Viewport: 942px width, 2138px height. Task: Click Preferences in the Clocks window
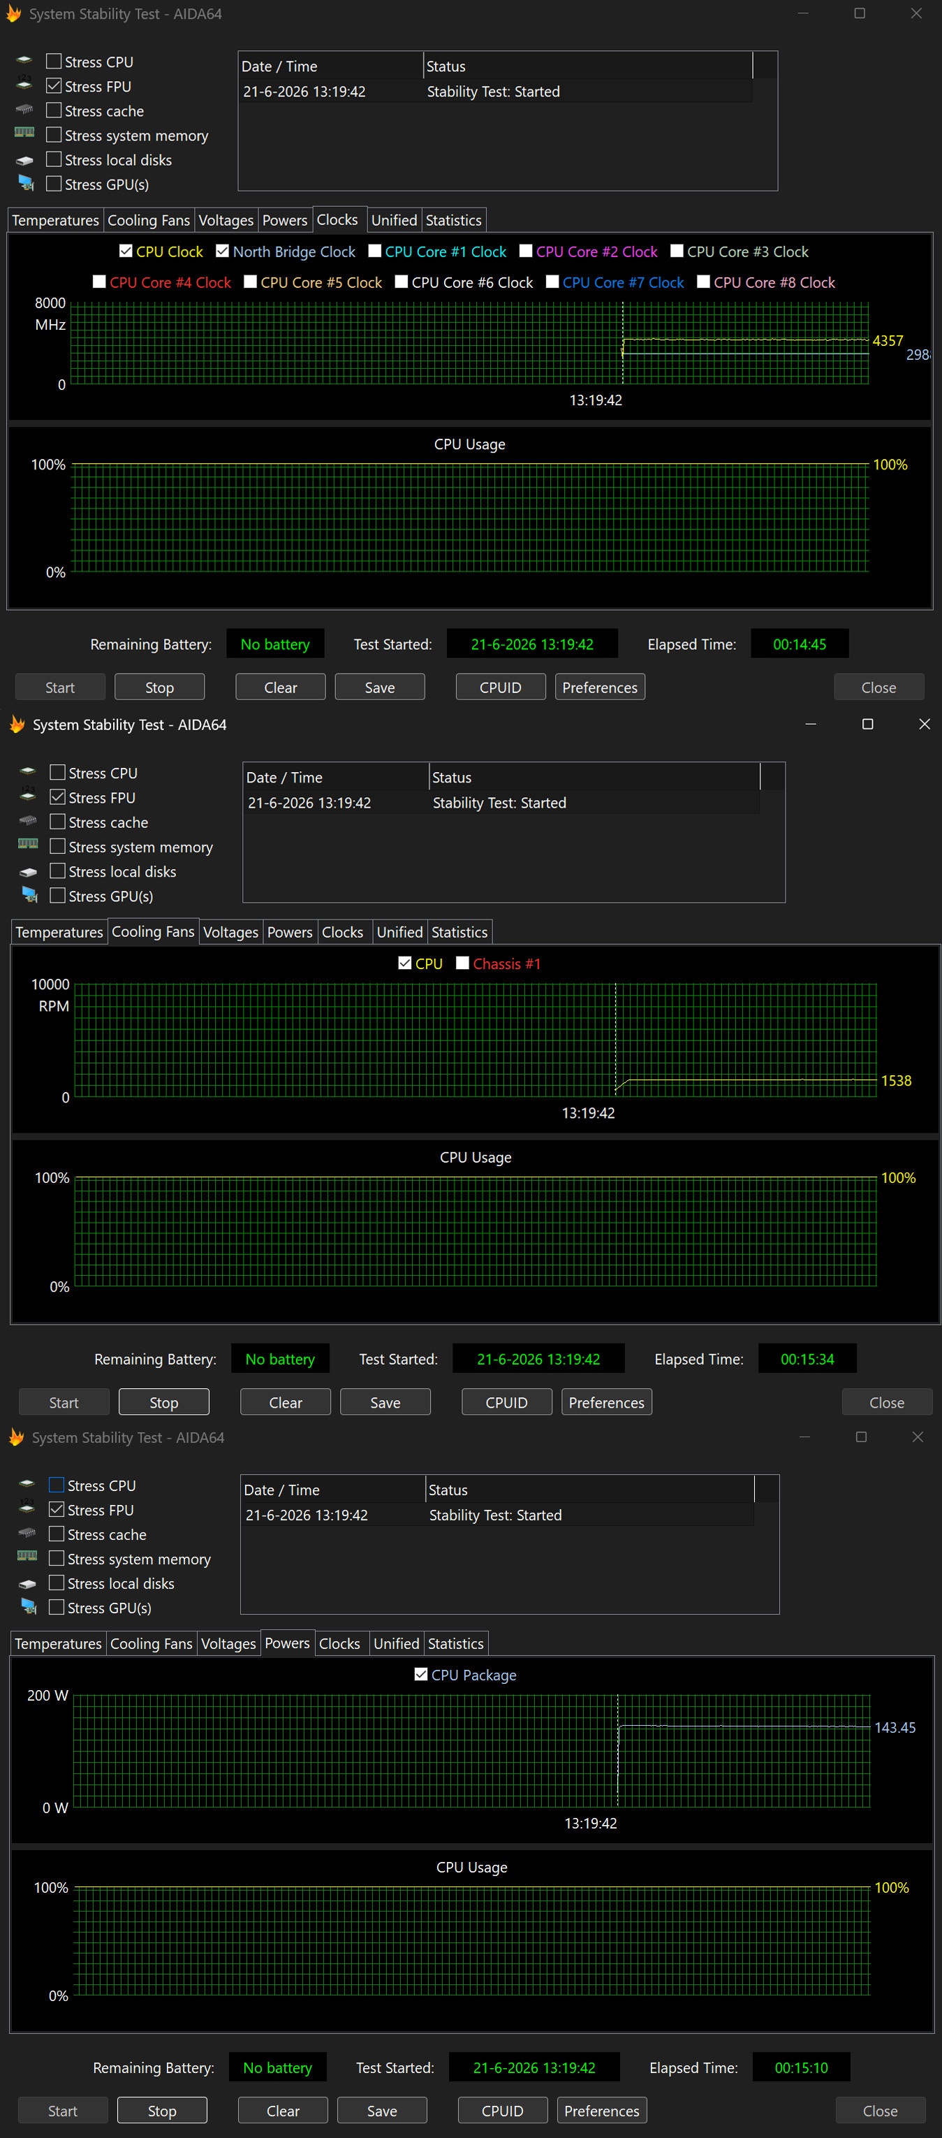point(601,688)
